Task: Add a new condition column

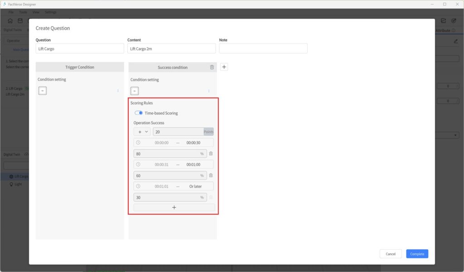Action: click(224, 67)
